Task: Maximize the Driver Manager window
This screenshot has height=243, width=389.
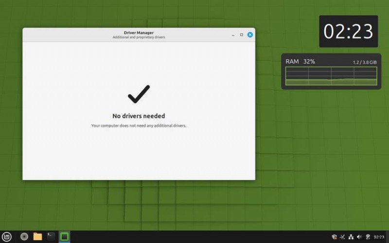Action: [x=241, y=35]
